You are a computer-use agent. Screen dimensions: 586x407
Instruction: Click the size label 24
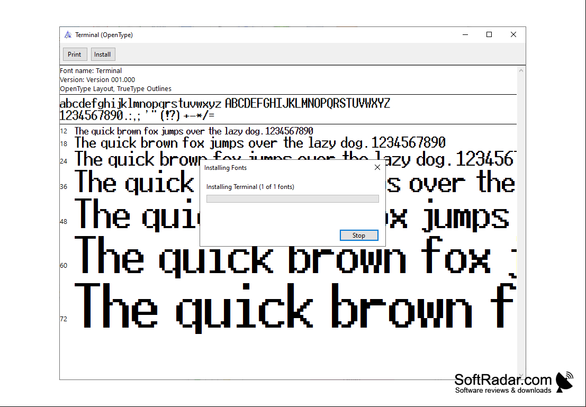click(64, 161)
